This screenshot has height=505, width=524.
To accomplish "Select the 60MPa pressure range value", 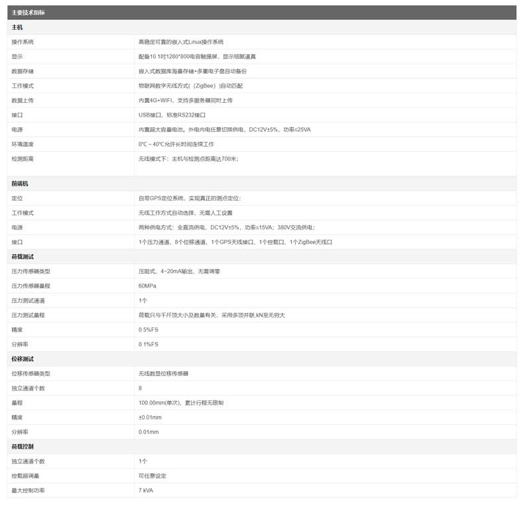I will [147, 286].
